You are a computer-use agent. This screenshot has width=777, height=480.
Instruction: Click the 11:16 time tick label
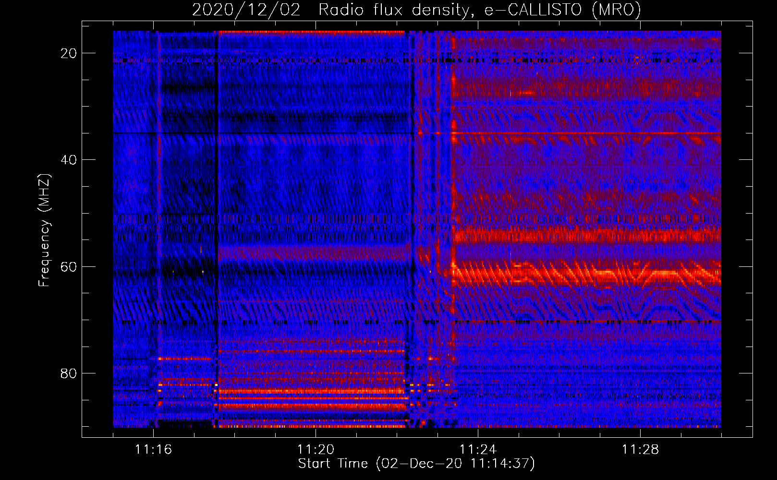point(153,449)
